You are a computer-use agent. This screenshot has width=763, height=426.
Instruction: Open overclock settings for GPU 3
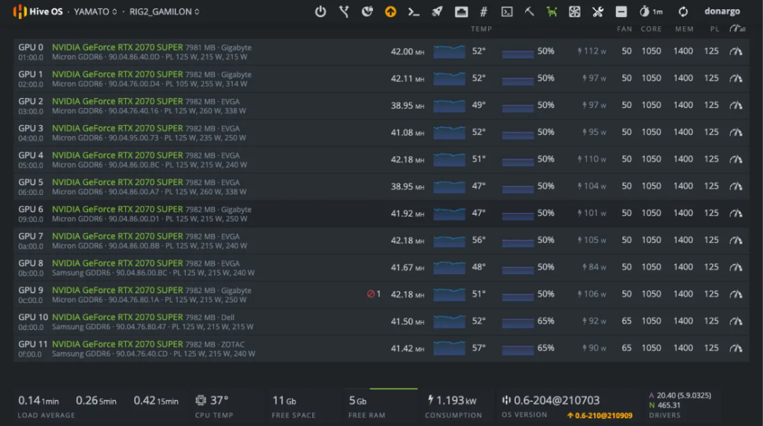pyautogui.click(x=735, y=132)
